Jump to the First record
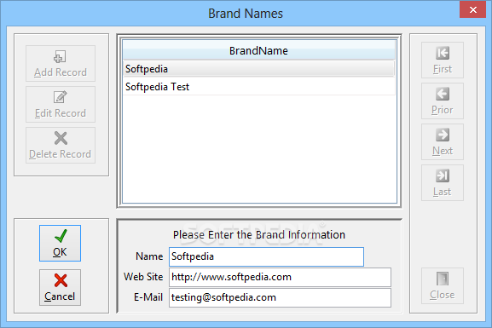492x328 pixels. [x=443, y=60]
